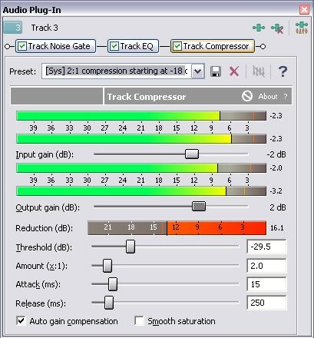Switch to the Track EQ plug-in
This screenshot has width=314, height=338.
pos(133,46)
